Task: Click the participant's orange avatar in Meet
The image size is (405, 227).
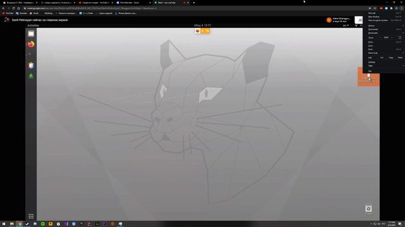Action: click(x=329, y=20)
